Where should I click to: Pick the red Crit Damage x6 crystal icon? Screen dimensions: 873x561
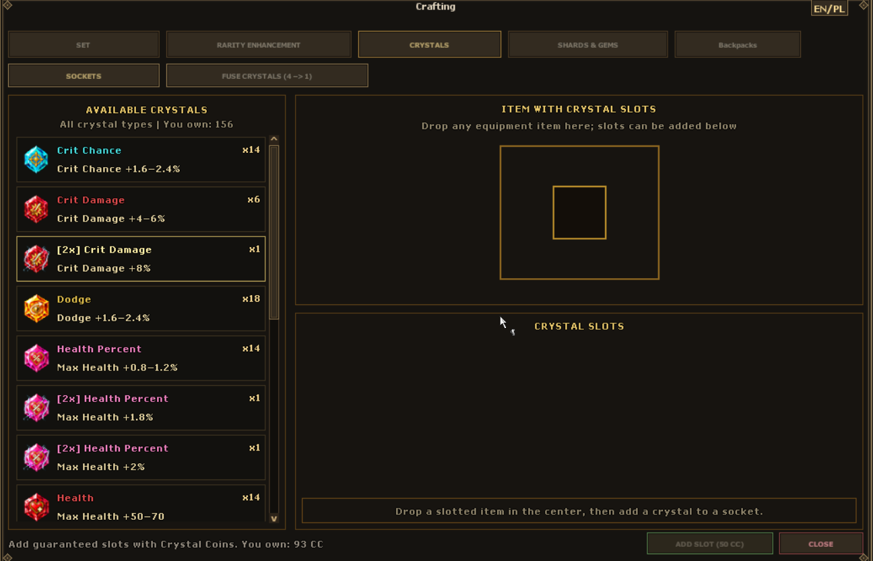[36, 209]
